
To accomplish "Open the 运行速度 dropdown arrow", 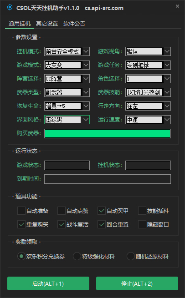I will (167, 120).
